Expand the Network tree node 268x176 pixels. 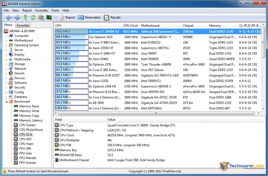click(6, 69)
